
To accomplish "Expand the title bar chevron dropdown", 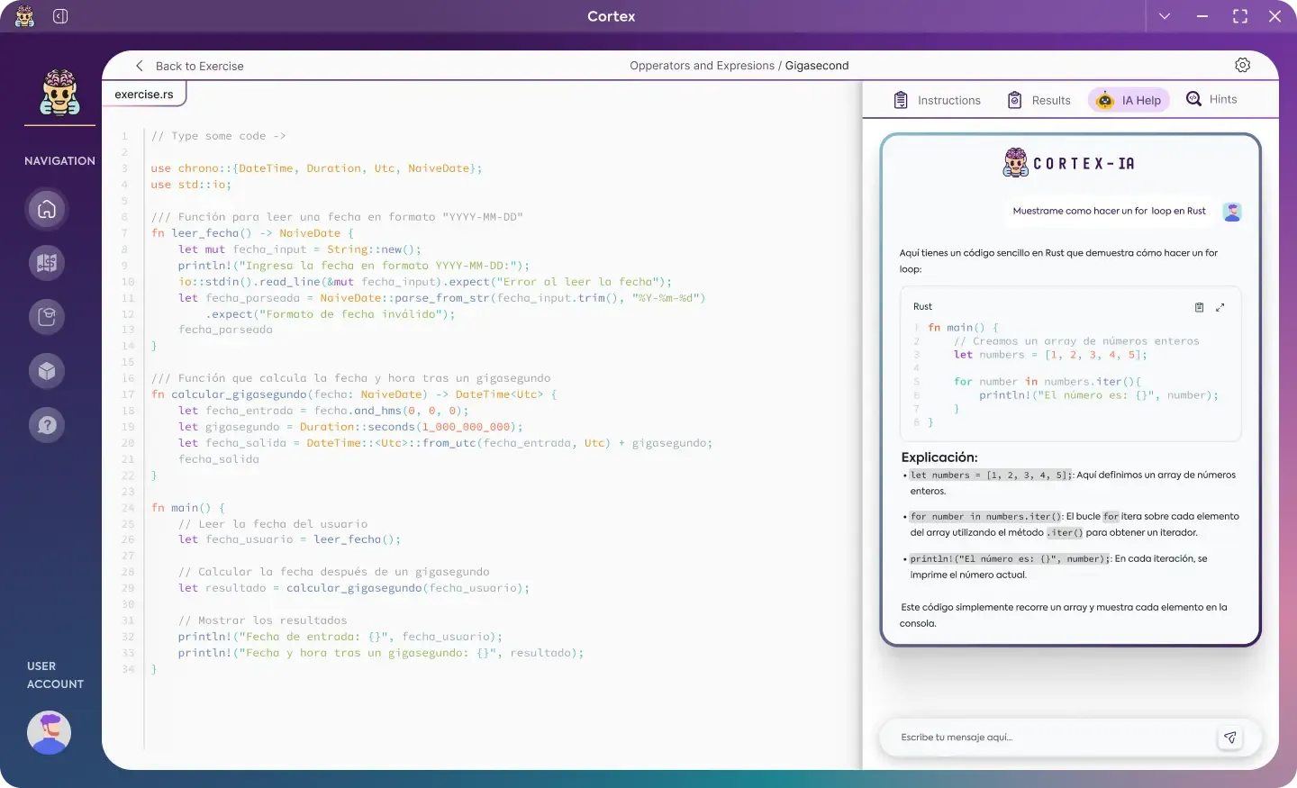I will point(1165,16).
